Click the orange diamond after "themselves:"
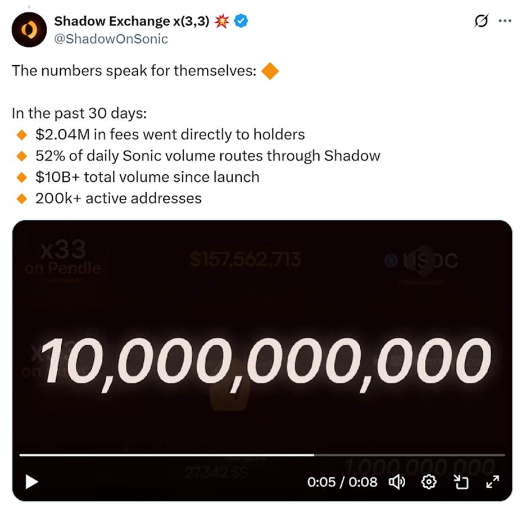The height and width of the screenshot is (511, 526). click(270, 71)
